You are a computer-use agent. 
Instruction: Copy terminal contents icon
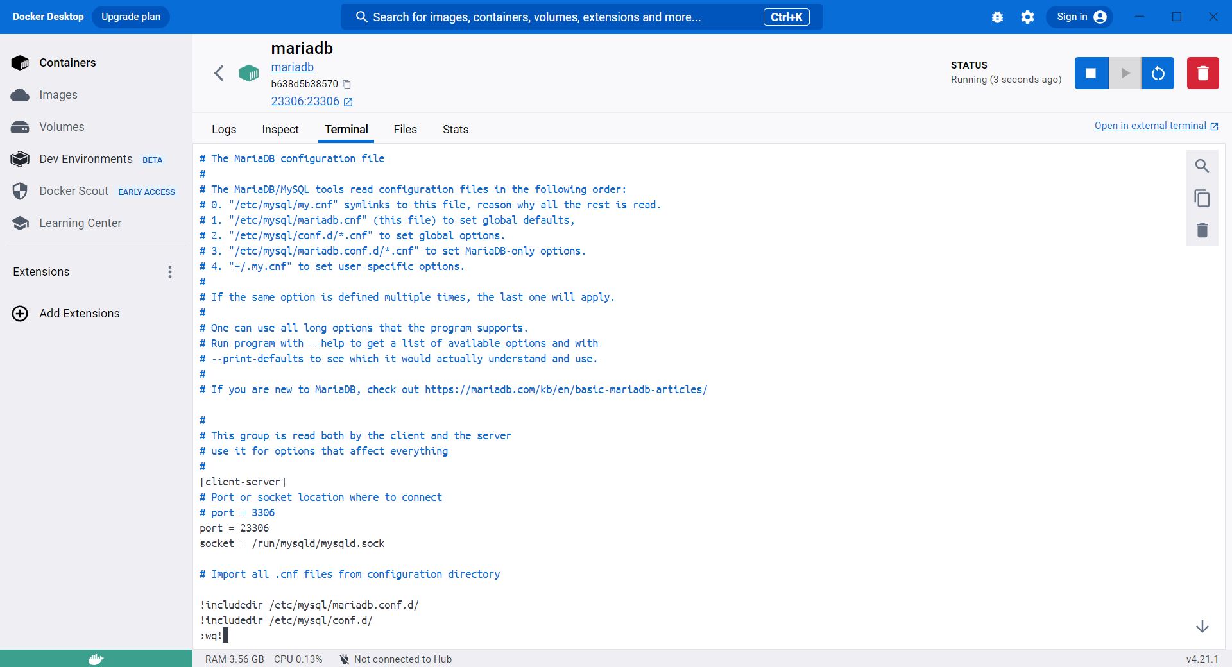(x=1202, y=198)
